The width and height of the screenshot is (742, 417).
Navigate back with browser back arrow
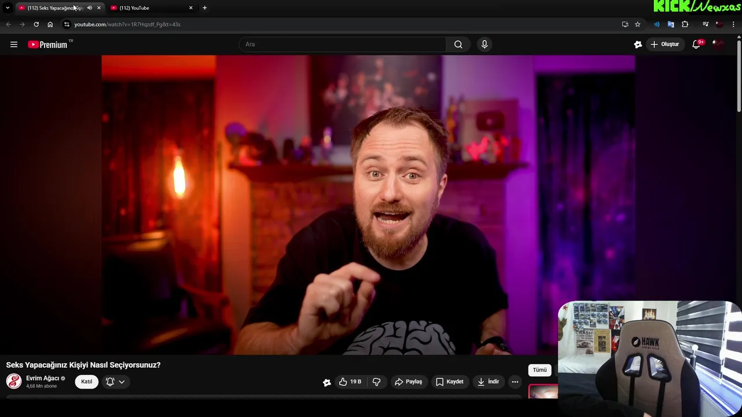tap(8, 24)
